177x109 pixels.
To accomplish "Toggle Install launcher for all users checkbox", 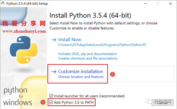I will point(51,96).
